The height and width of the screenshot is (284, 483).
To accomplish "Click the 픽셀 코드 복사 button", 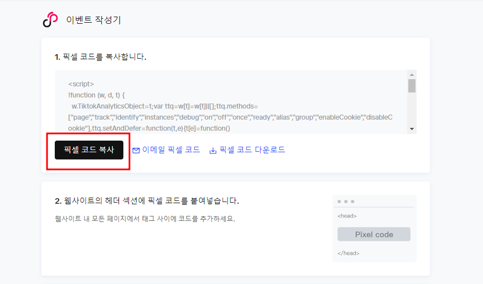I will [89, 150].
